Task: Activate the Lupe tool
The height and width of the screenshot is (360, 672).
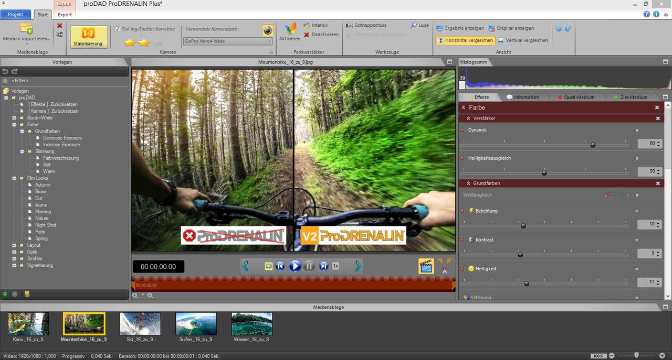Action: [x=414, y=25]
